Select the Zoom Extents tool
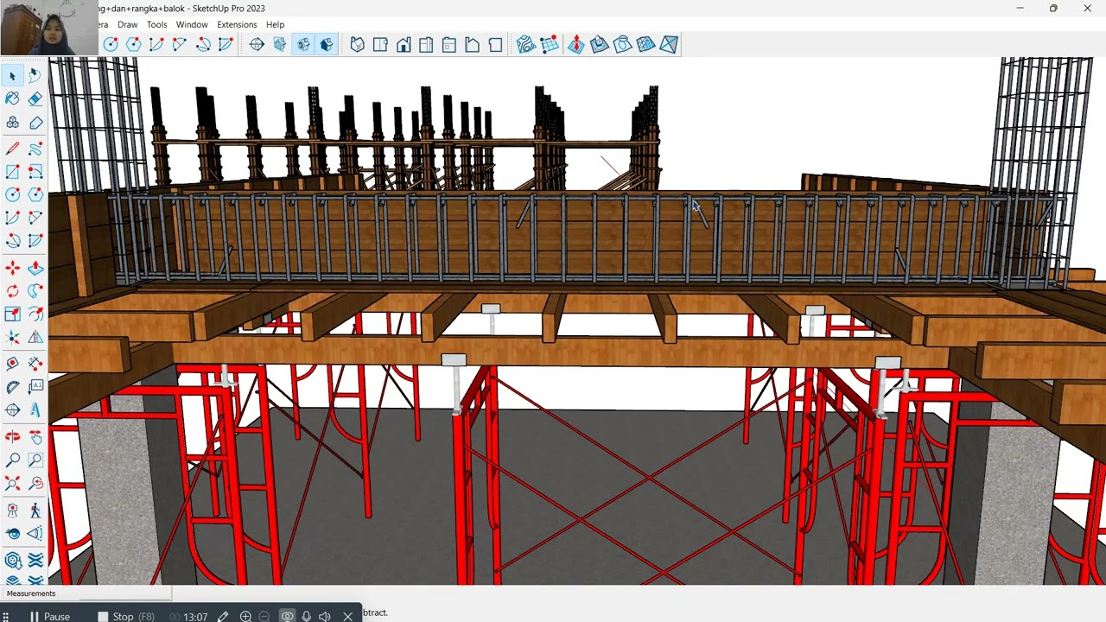Screen dimensions: 1106x622 pyautogui.click(x=13, y=483)
